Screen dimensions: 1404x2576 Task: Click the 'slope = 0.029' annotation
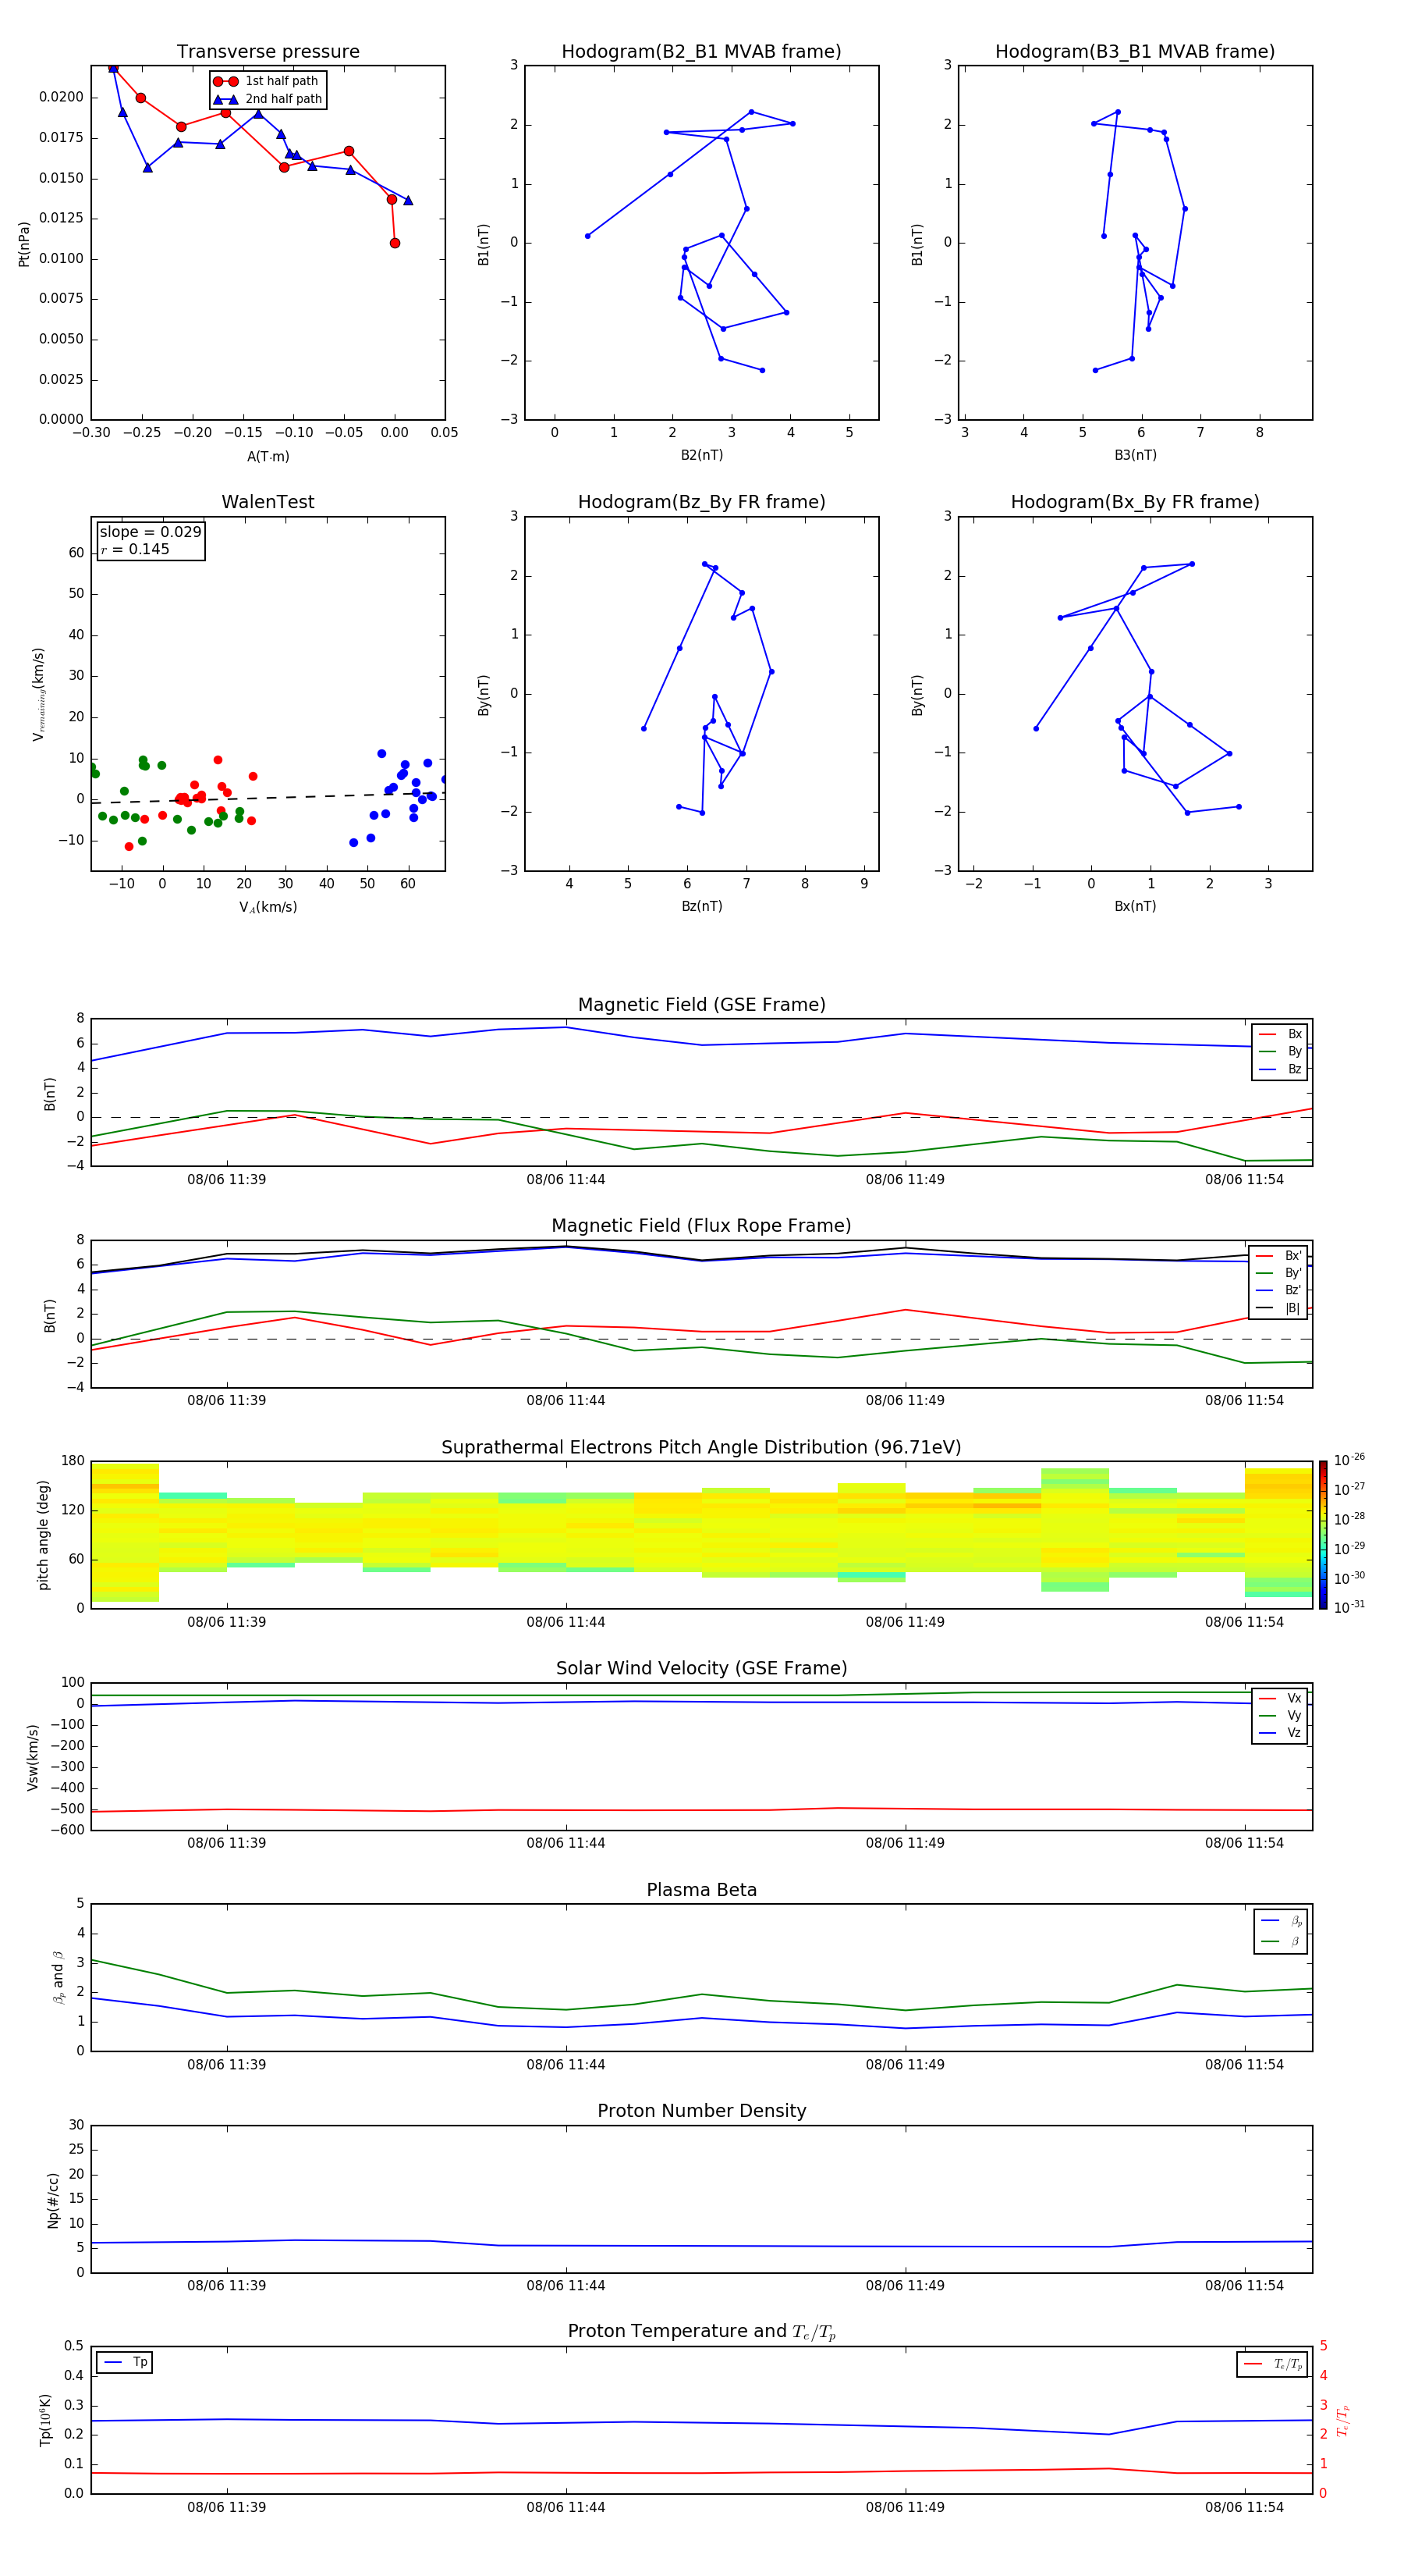150,532
